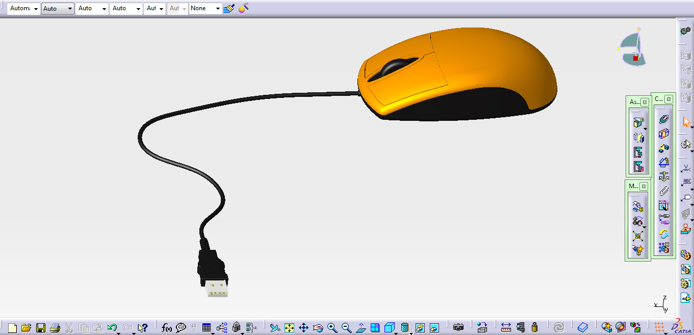694x335 pixels.
Task: Zoom In on the view
Action: pyautogui.click(x=332, y=328)
